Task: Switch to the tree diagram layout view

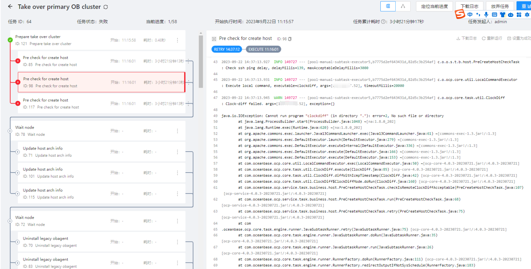Action: [403, 6]
